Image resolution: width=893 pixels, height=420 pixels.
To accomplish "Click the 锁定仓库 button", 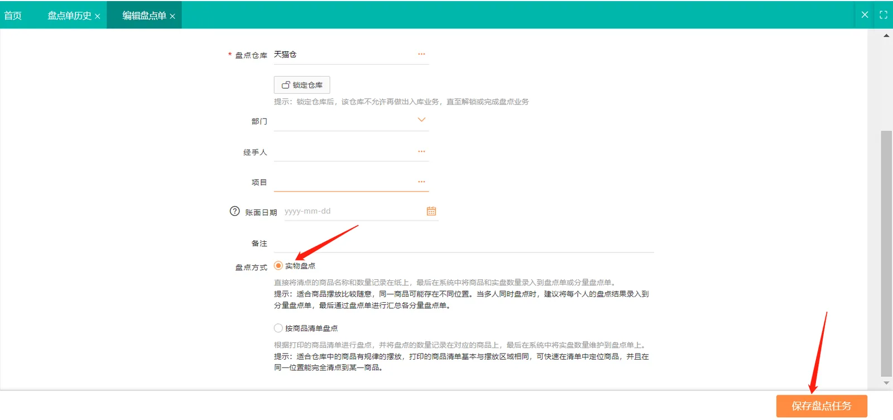I will (302, 85).
